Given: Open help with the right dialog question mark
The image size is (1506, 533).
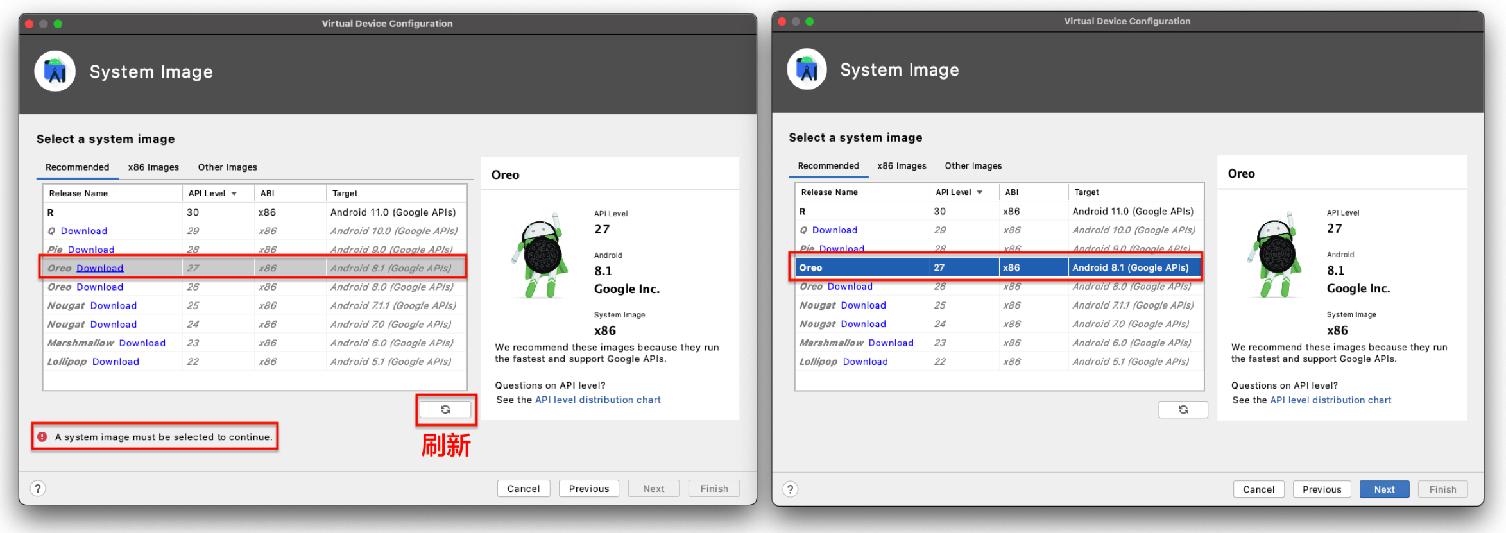Looking at the screenshot, I should [x=790, y=489].
